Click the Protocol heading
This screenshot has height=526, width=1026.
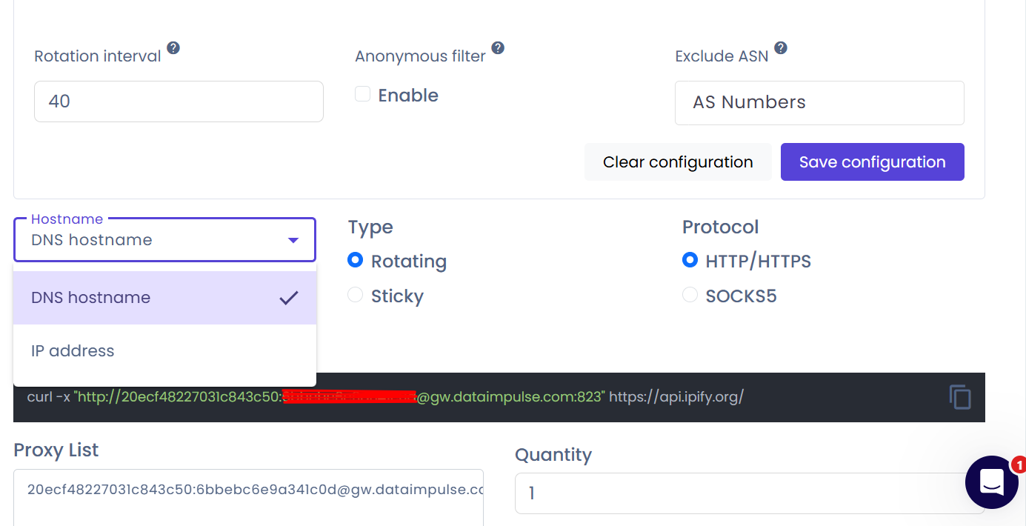pos(721,227)
